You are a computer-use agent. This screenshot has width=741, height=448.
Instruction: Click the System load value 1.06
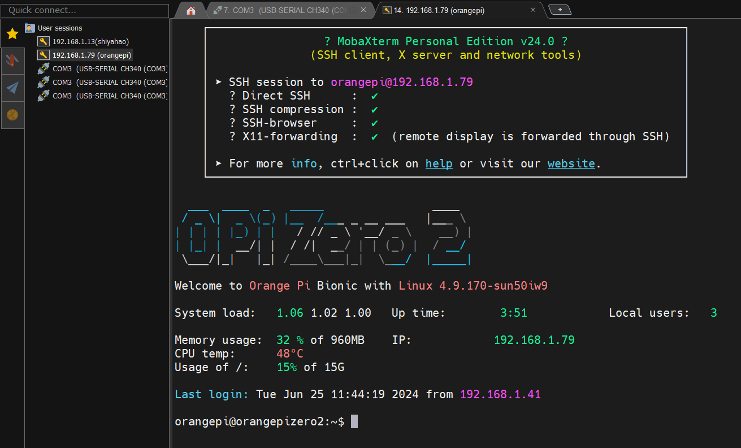coord(290,313)
